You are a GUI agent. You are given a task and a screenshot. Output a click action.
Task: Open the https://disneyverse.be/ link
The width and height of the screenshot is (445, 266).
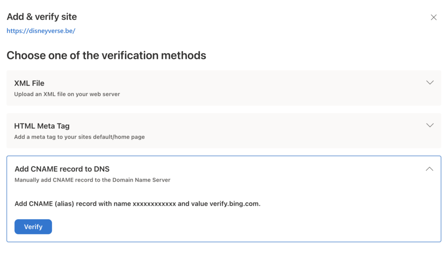click(41, 31)
